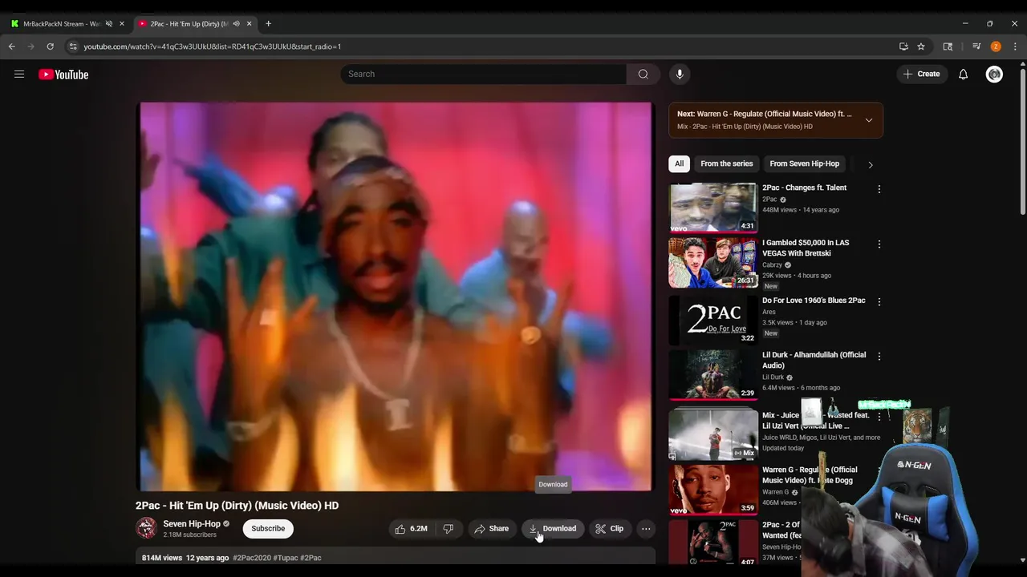1027x577 pixels.
Task: Select the All filter chip
Action: point(679,163)
